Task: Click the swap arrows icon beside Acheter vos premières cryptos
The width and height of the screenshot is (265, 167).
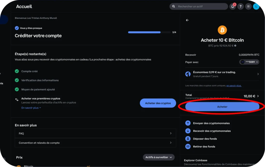Action: point(17,100)
